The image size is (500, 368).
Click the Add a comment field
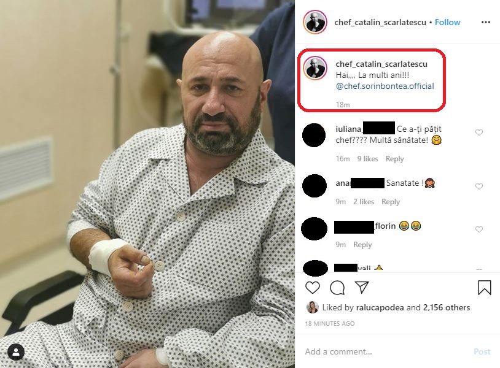coord(386,351)
